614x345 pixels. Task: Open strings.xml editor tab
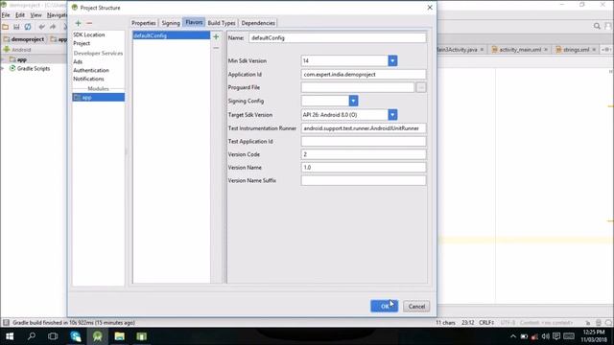click(576, 49)
